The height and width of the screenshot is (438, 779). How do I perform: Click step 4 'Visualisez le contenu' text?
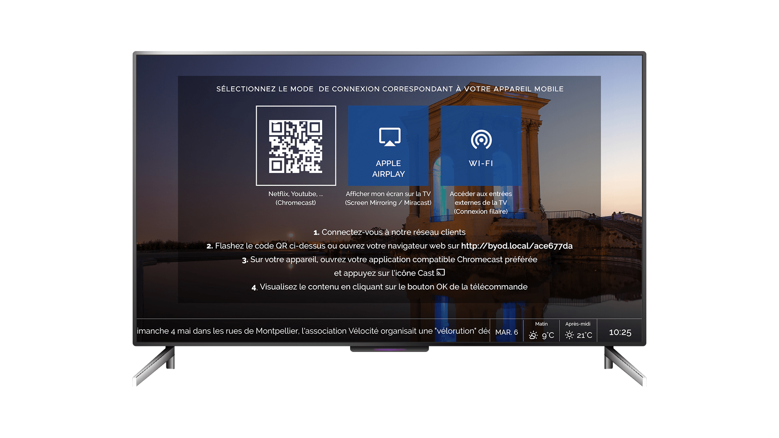click(x=389, y=287)
